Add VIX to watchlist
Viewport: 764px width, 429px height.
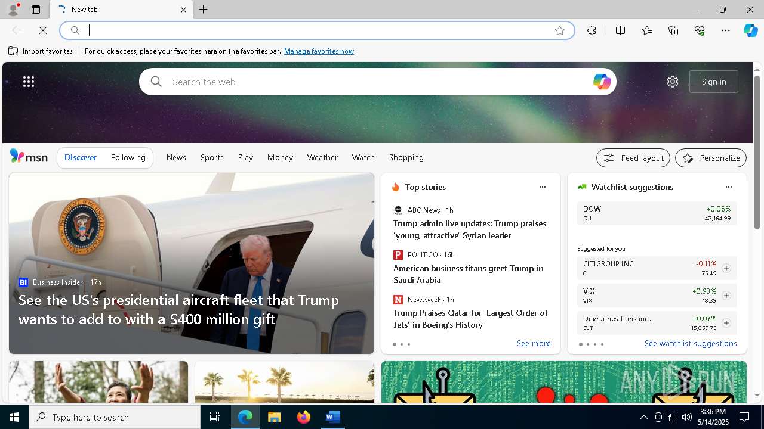726,296
